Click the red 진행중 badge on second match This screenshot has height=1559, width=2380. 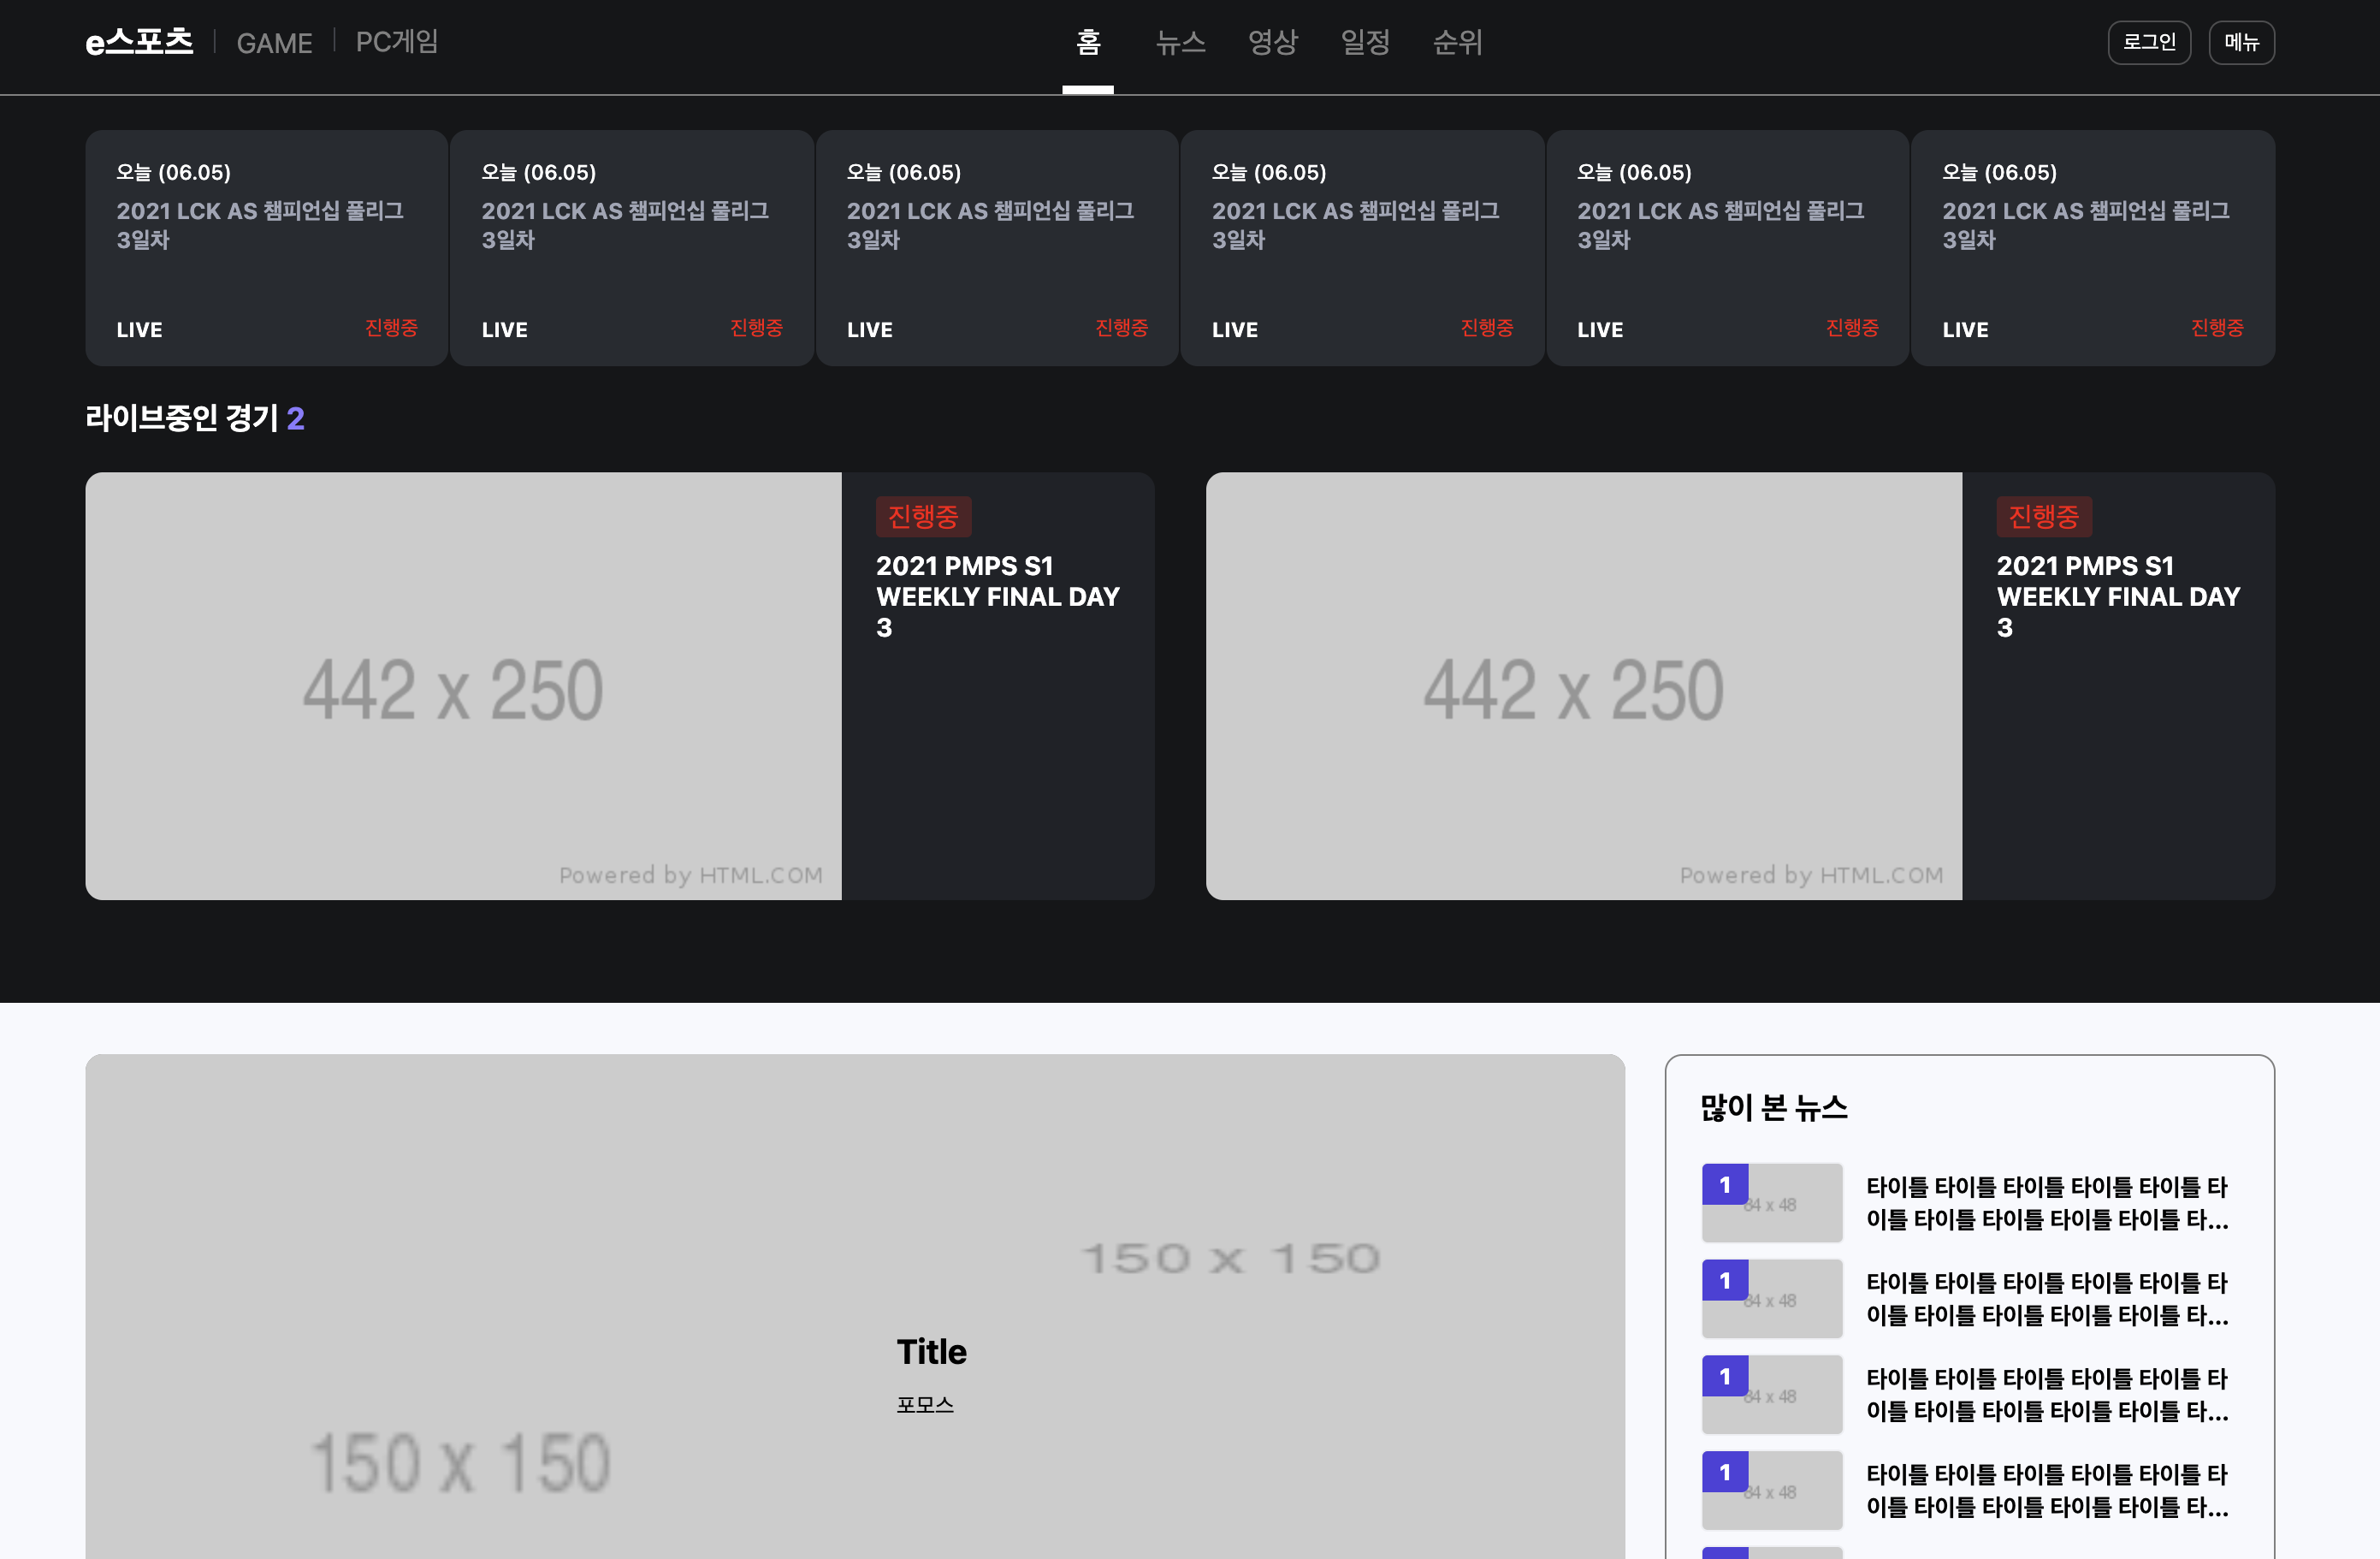(x=2043, y=517)
